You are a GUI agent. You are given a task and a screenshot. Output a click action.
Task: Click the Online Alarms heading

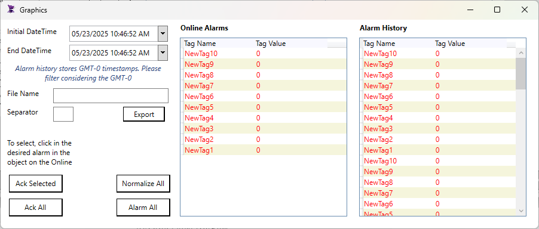click(204, 28)
